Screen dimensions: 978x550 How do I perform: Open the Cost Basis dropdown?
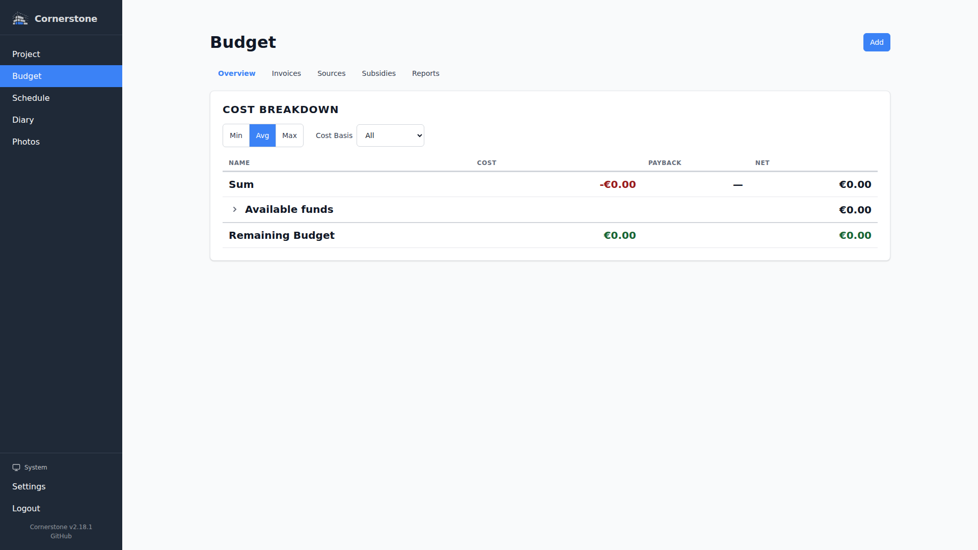pyautogui.click(x=390, y=135)
